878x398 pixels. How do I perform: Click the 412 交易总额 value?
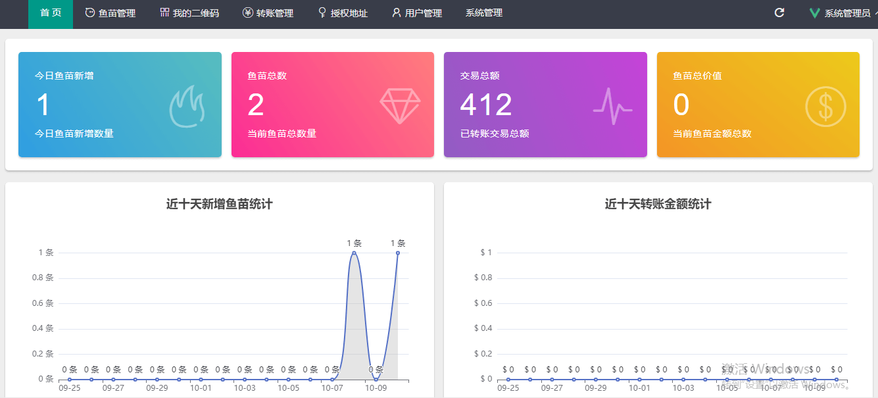coord(486,105)
